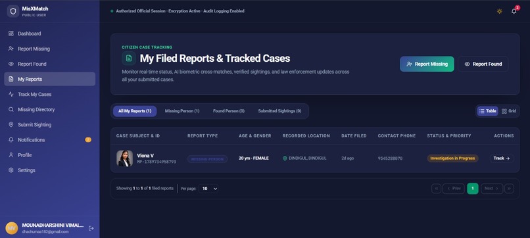Click contact phone 9345288870
Viewport: 530px width, 238px height.
pos(390,158)
